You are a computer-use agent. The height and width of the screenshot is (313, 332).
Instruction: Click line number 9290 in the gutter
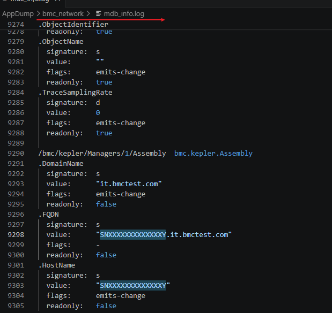[x=16, y=154]
